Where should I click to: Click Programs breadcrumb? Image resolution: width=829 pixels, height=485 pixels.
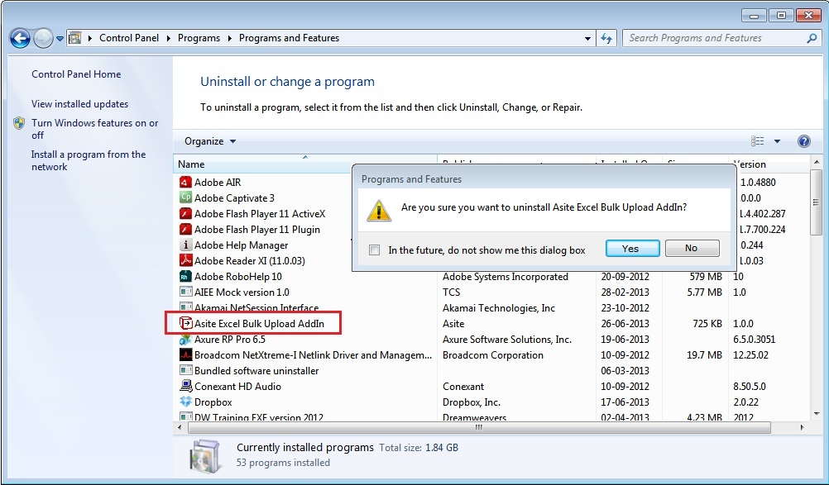(199, 38)
